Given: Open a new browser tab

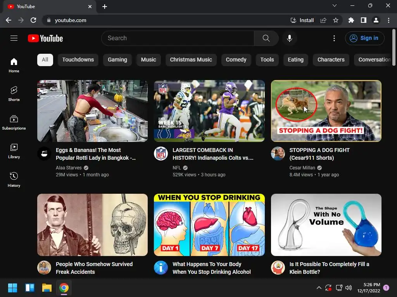Looking at the screenshot, I should (x=105, y=7).
